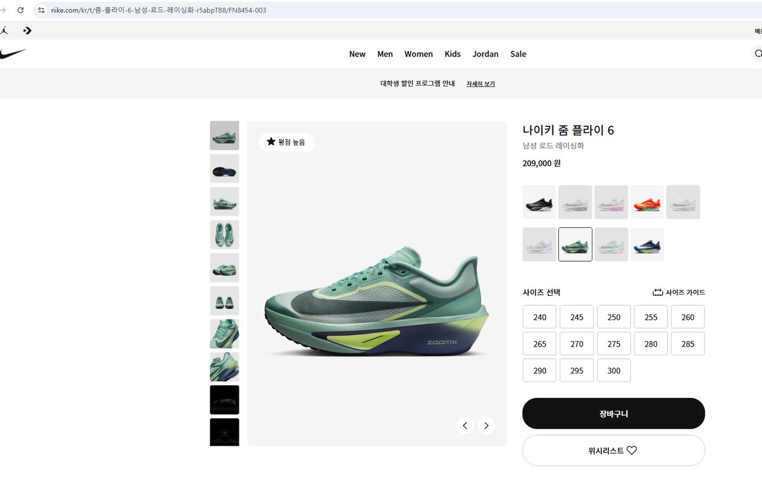This screenshot has height=480, width=762.
Task: Open the Men navigation menu
Action: pyautogui.click(x=385, y=54)
